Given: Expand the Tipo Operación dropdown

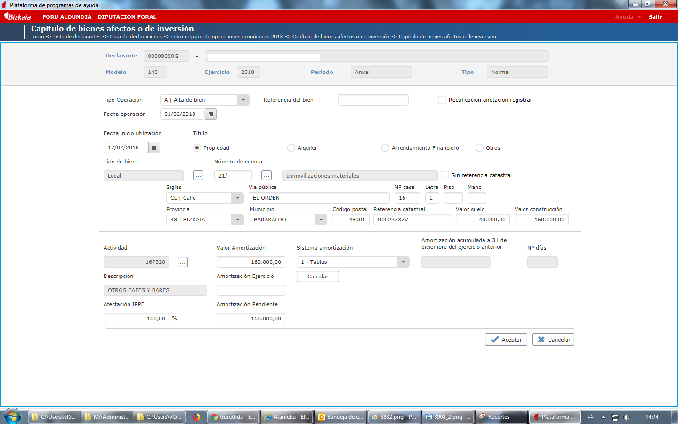Looking at the screenshot, I should point(243,100).
